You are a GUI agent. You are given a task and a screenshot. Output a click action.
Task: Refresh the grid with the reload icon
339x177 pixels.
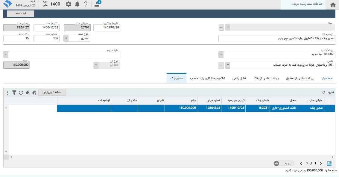coord(21,93)
